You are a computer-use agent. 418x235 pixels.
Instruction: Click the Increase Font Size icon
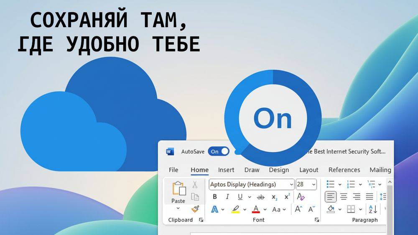point(298,209)
